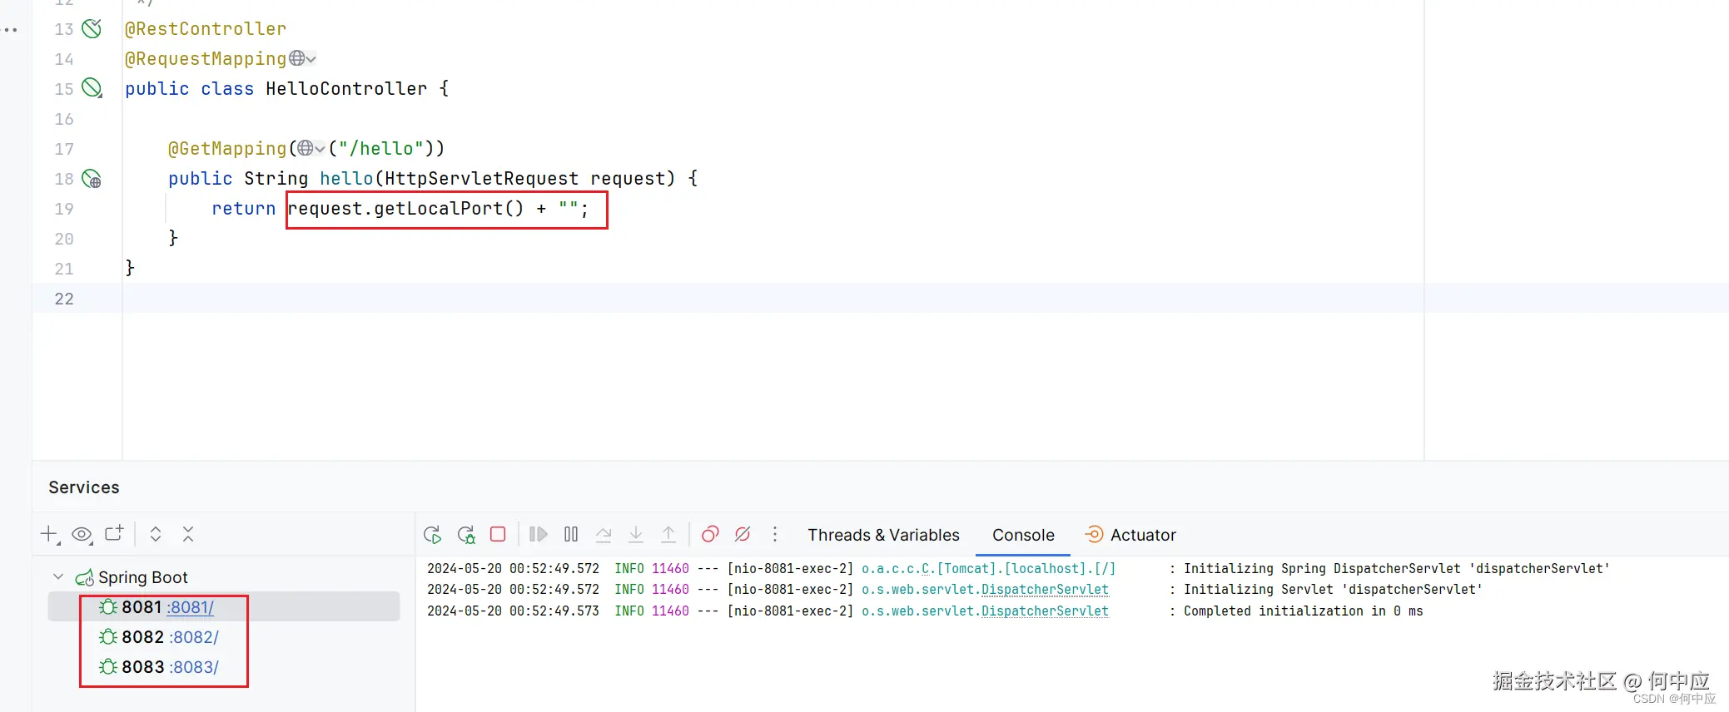Image resolution: width=1729 pixels, height=712 pixels.
Task: Switch to the Actuator tab
Action: (x=1130, y=535)
